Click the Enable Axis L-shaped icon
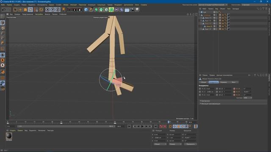The image size is (271, 152). [3, 49]
